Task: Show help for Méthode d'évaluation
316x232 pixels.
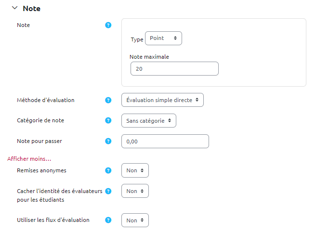Action: pyautogui.click(x=108, y=100)
